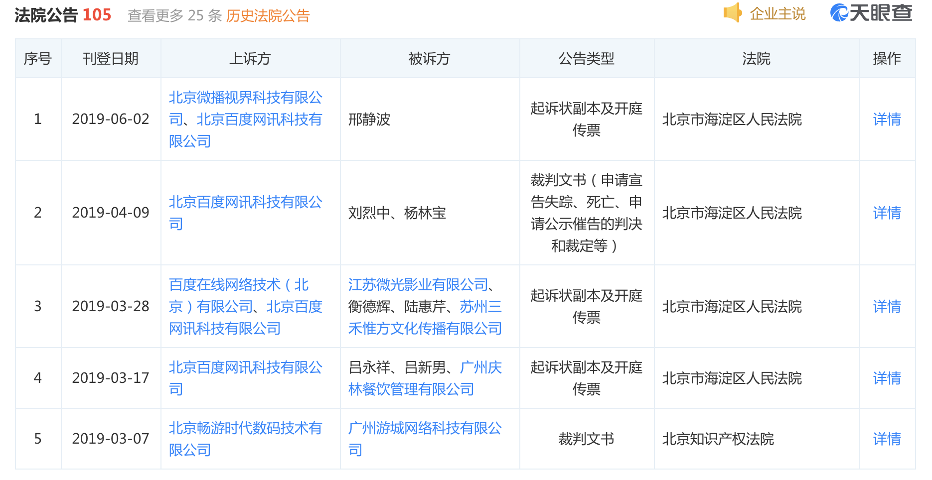Open the 历史法院公告 link

pyautogui.click(x=268, y=16)
